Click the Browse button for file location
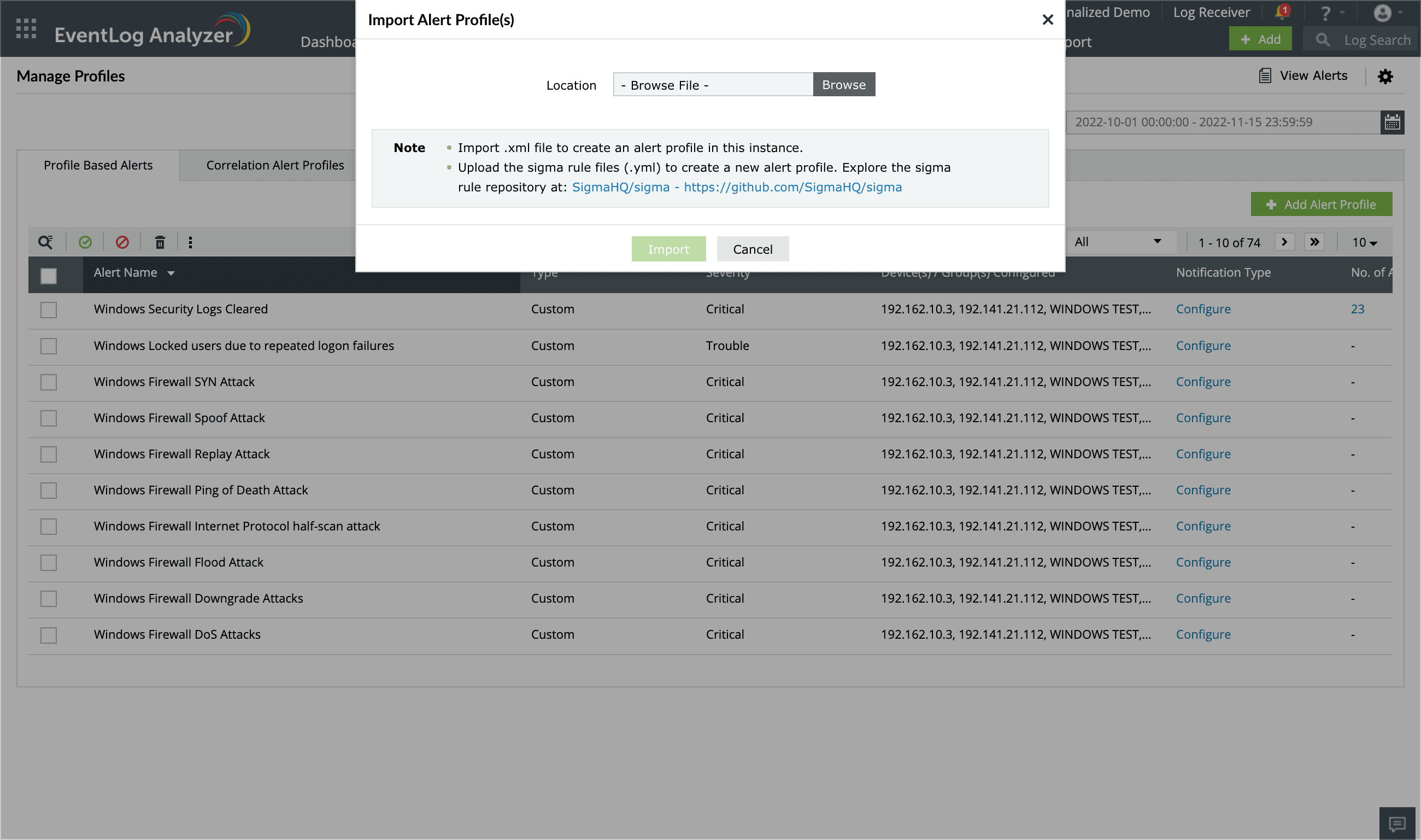The height and width of the screenshot is (840, 1421). [843, 85]
